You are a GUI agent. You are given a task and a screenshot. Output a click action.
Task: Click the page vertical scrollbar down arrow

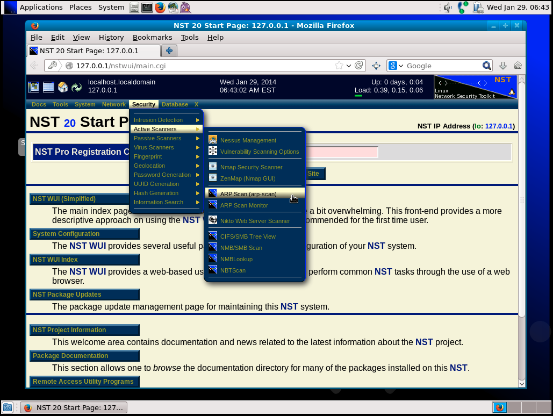click(x=522, y=384)
